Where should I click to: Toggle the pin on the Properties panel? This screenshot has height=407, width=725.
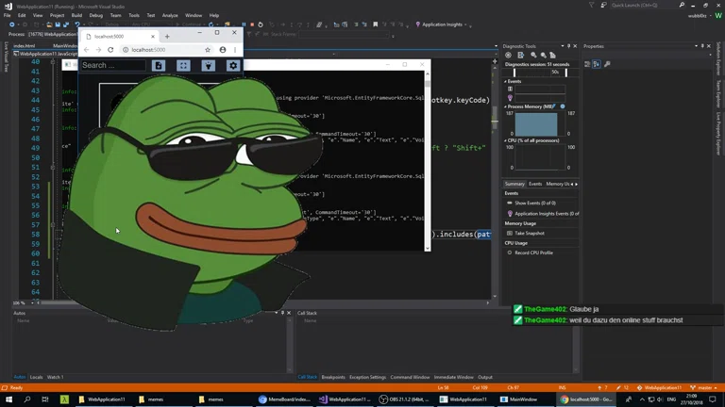tap(702, 46)
